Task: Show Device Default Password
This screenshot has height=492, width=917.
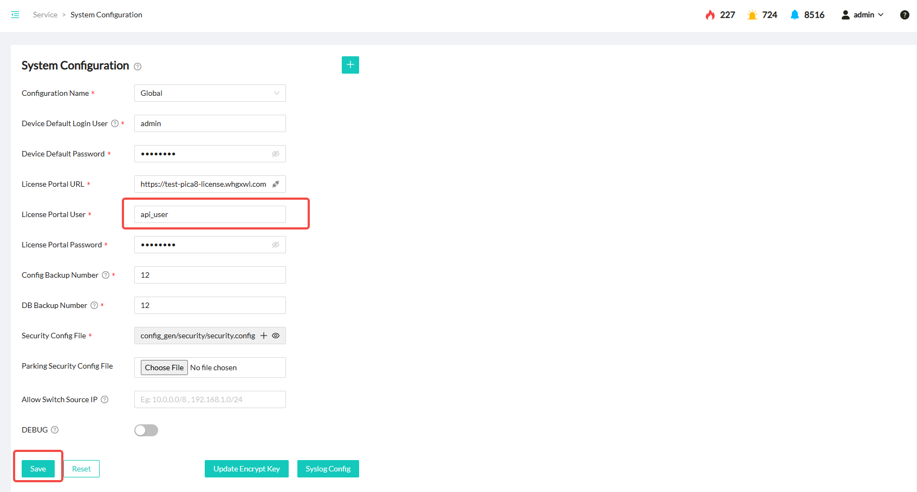Action: 276,154
